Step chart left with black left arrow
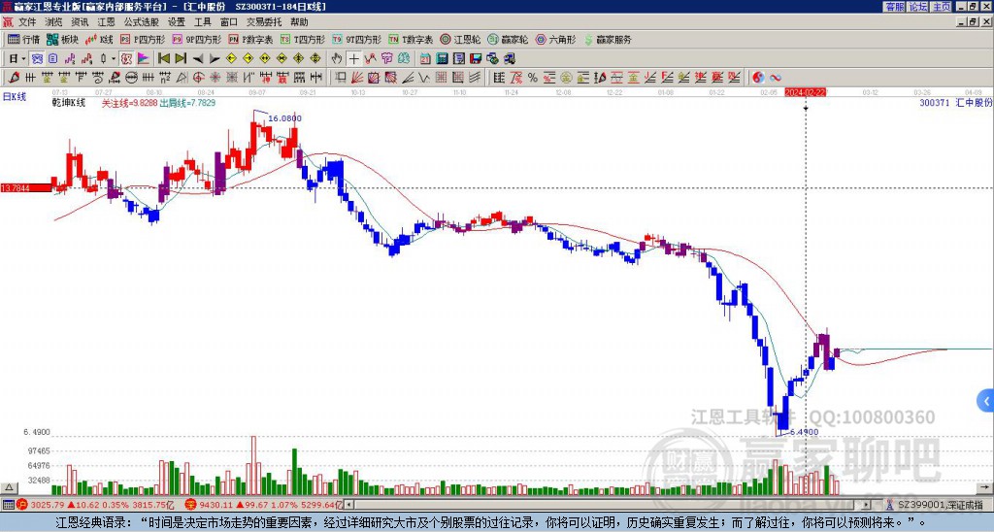Viewport: 994px width, 532px height. [x=198, y=59]
